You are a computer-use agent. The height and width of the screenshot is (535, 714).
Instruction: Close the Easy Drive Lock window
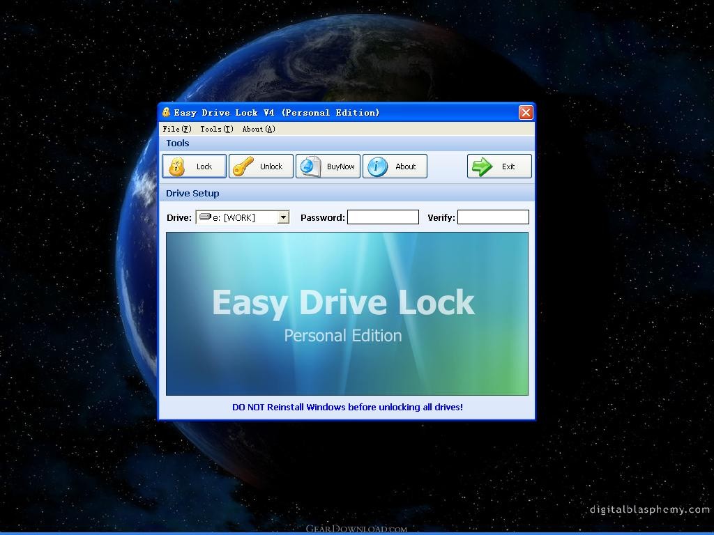[x=526, y=112]
